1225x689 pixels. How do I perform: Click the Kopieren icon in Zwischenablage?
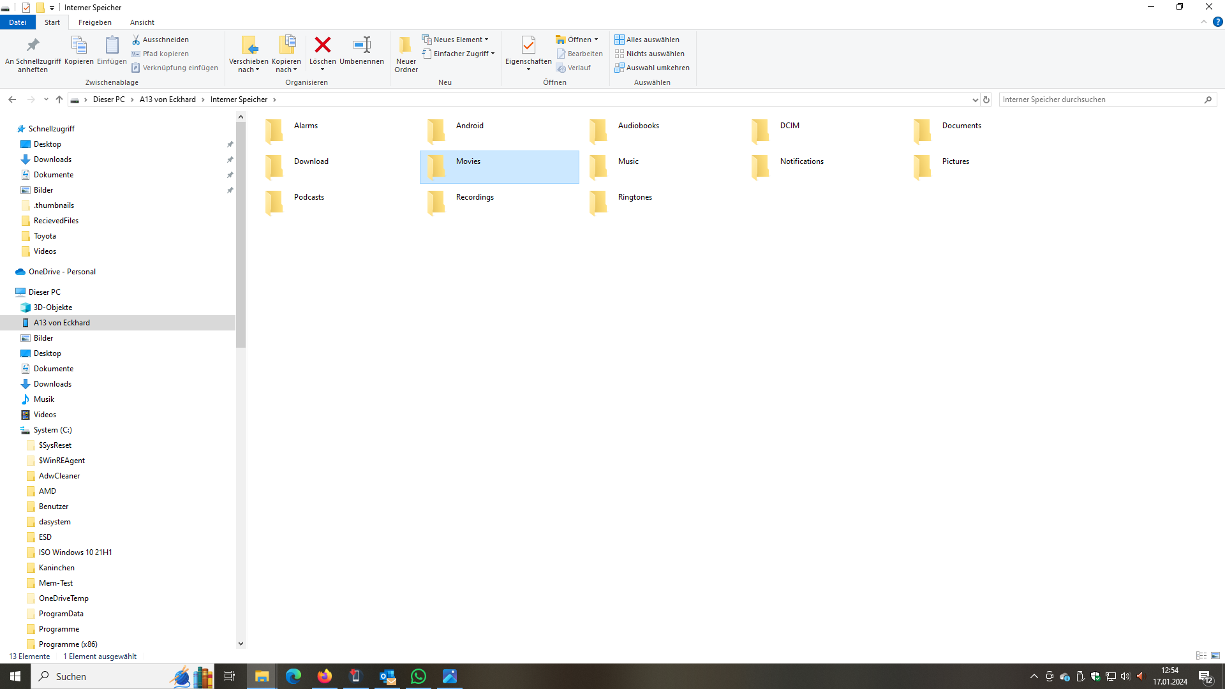[x=78, y=45]
